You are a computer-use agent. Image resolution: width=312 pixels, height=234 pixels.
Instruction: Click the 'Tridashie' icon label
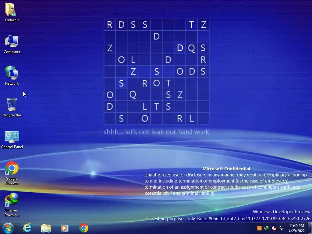pyautogui.click(x=12, y=20)
